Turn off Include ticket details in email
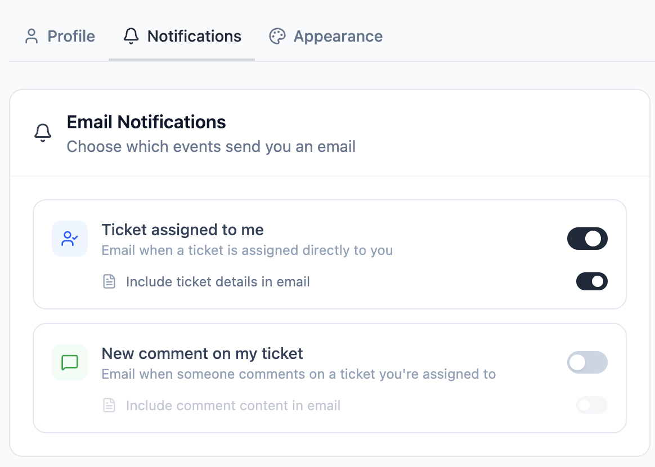 click(x=592, y=281)
